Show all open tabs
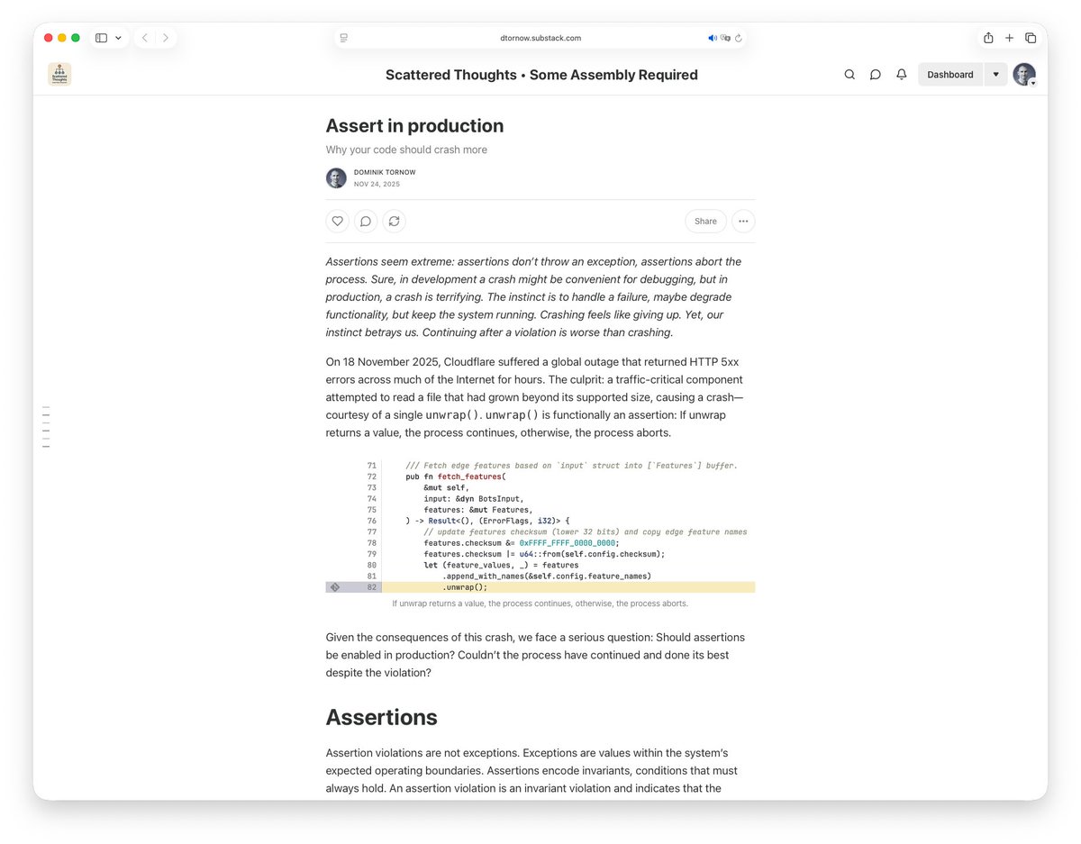Image resolution: width=1081 pixels, height=844 pixels. [x=1031, y=38]
